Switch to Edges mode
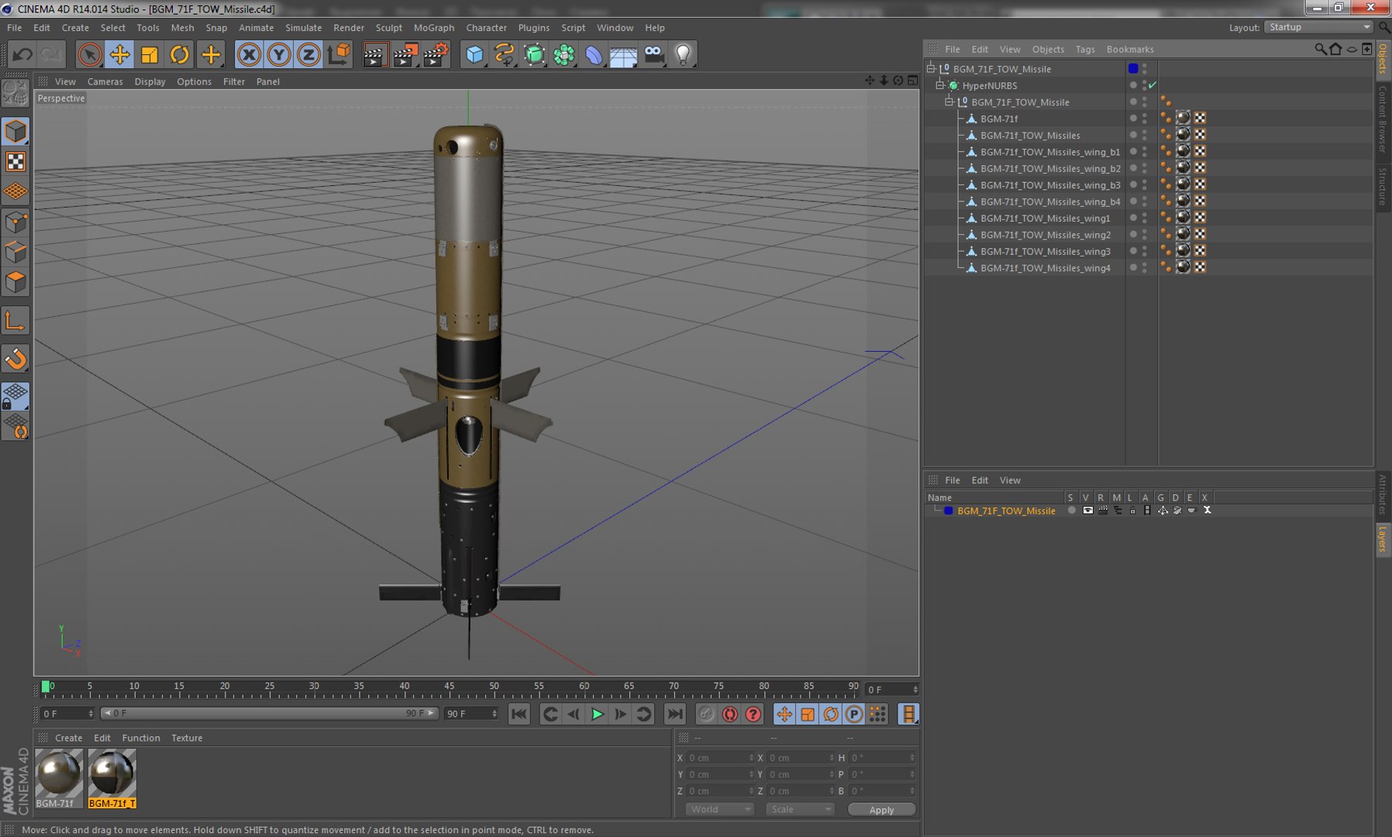 16,253
